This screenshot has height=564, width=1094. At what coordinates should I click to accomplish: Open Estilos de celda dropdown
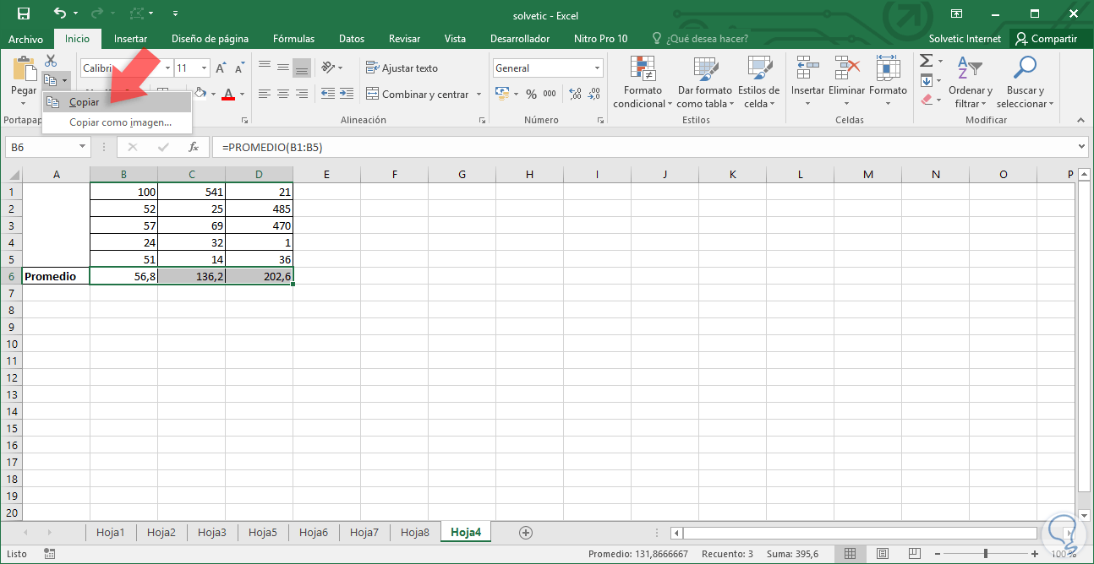759,81
